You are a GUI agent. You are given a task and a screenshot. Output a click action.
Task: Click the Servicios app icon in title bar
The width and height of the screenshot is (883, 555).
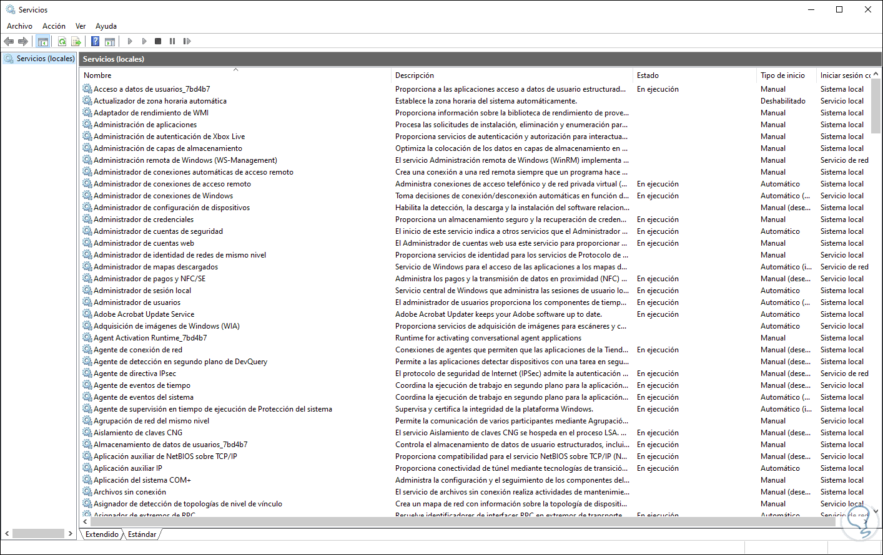coord(11,10)
